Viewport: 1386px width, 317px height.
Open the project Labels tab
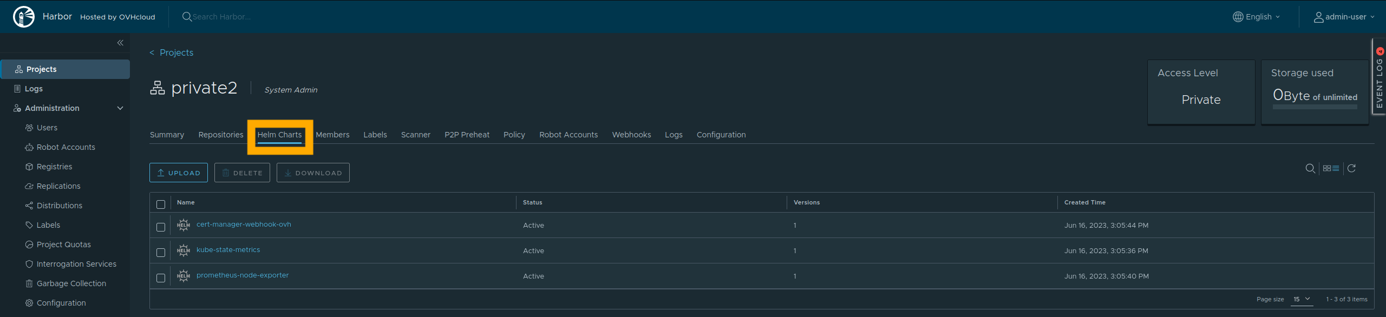(x=375, y=135)
